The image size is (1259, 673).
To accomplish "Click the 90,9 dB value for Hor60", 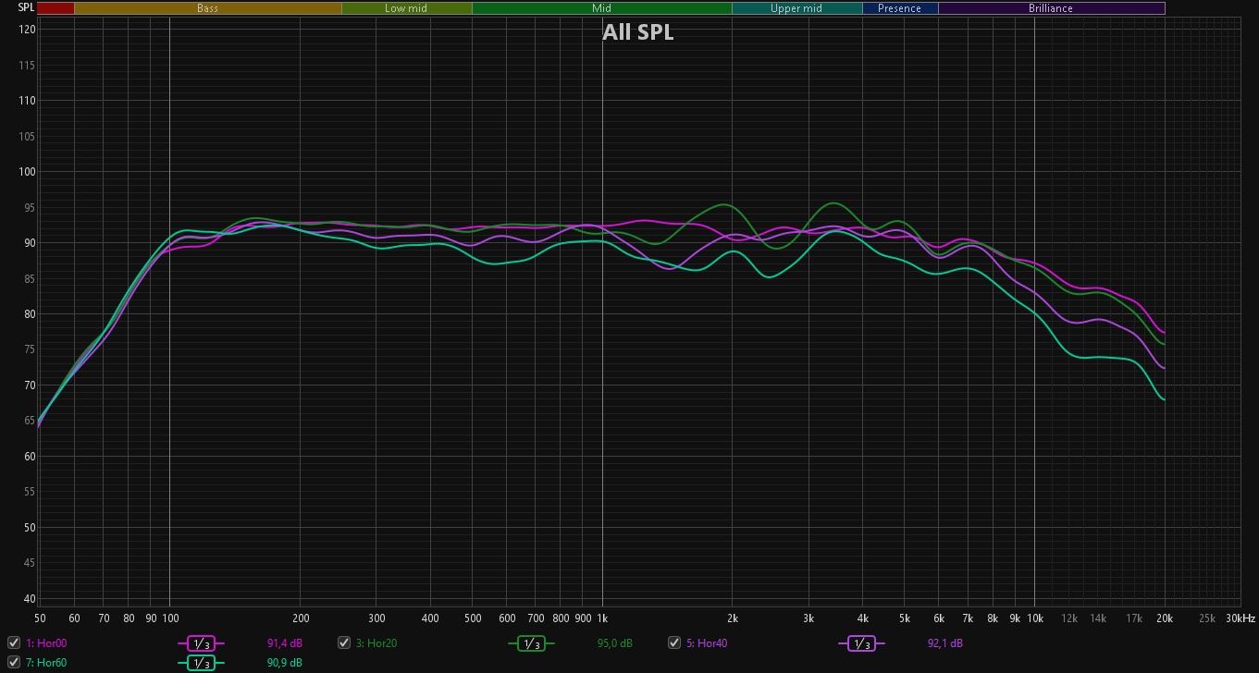I will tap(285, 663).
